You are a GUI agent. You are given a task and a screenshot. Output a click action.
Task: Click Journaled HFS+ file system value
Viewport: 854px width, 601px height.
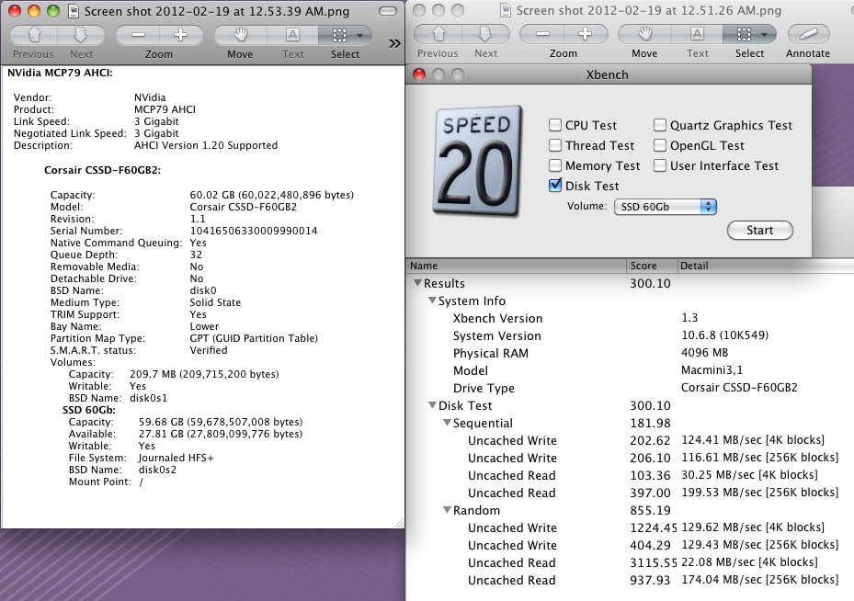(x=176, y=458)
